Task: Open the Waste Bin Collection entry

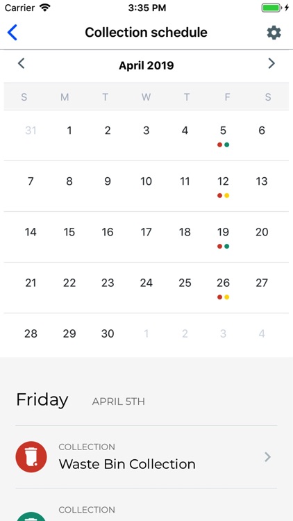Action: 146,457
